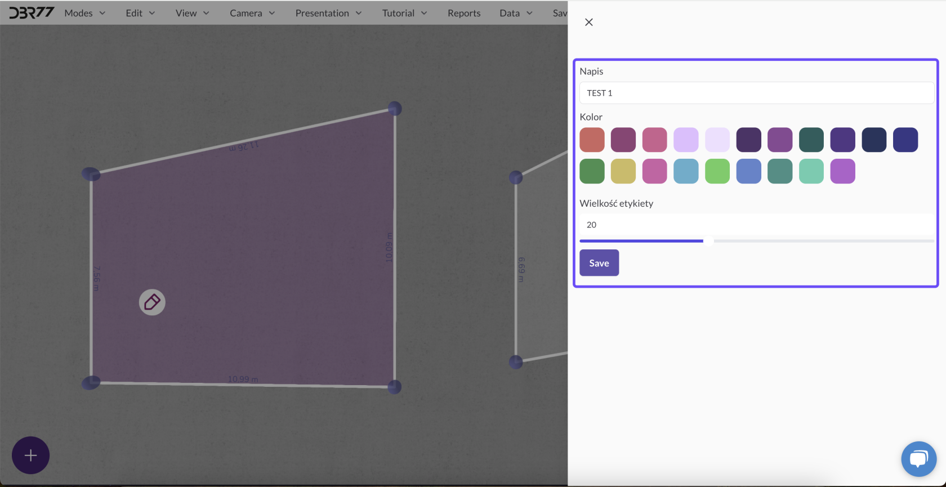This screenshot has width=946, height=487.
Task: Select the magenta pink swatch in second row
Action: (655, 171)
